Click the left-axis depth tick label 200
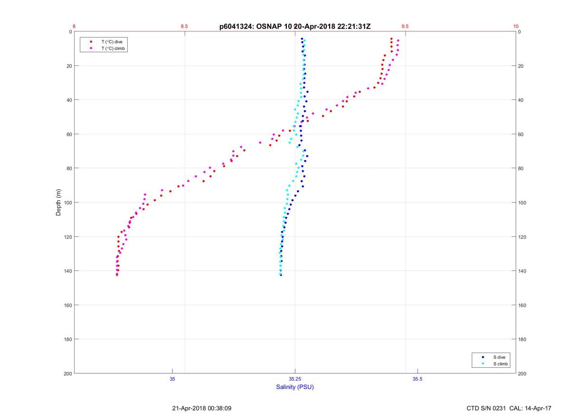The image size is (570, 420). 67,373
